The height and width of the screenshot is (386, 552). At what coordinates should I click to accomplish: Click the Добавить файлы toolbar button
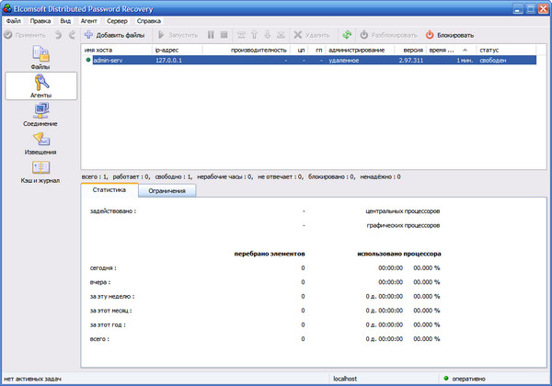114,34
